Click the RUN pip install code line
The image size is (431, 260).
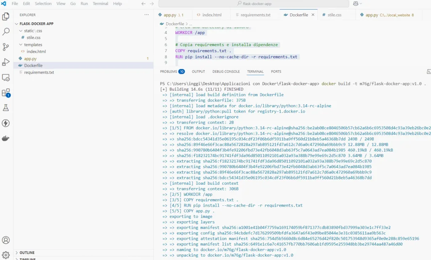tap(237, 57)
